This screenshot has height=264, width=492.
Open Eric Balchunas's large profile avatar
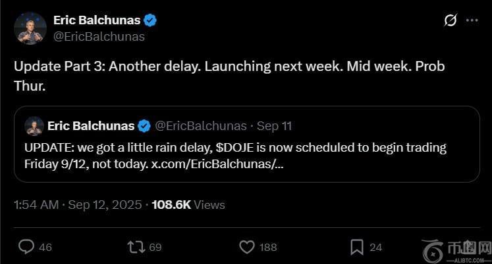pyautogui.click(x=30, y=28)
